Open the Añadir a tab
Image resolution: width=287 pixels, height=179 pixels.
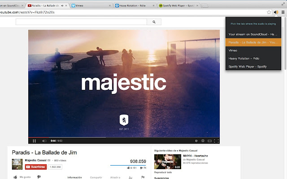[x=115, y=177]
